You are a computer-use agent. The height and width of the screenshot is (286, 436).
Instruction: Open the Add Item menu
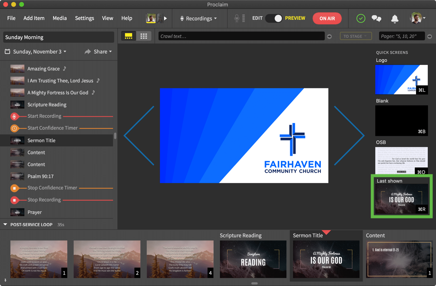[34, 18]
